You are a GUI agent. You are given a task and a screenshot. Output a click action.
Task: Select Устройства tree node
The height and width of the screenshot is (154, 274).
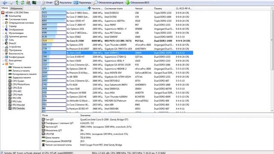point(13,47)
